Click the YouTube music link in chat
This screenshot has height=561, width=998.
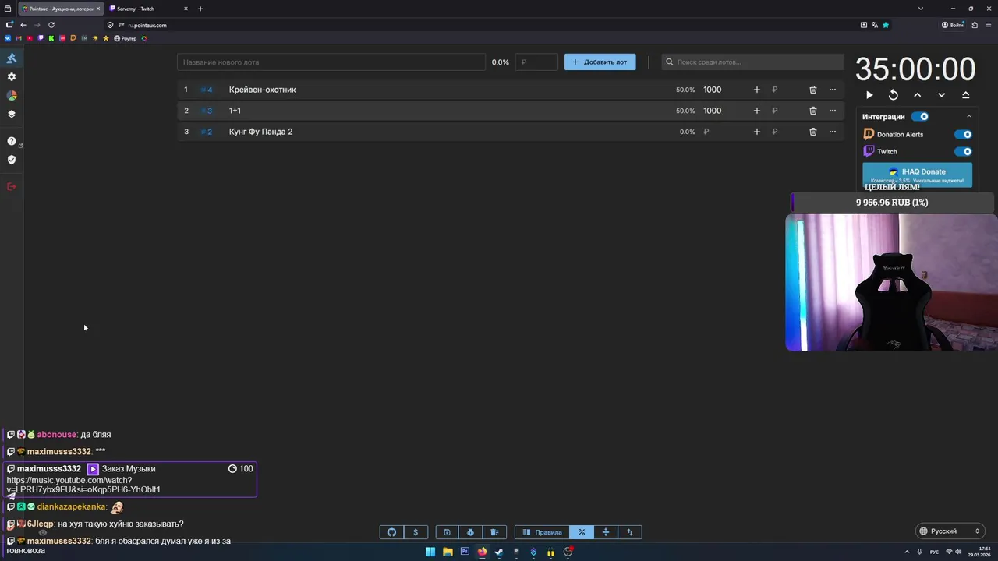pos(83,485)
